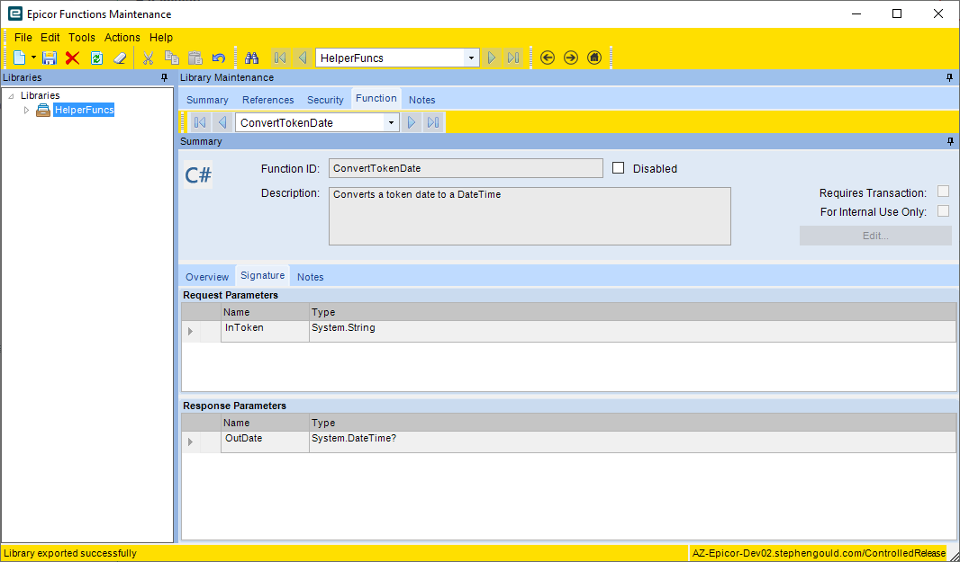Click the System.String type cell
This screenshot has height=562, width=960.
(x=632, y=332)
